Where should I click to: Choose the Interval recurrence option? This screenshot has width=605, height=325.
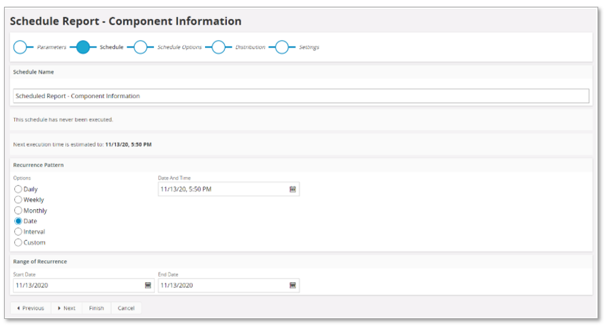pos(18,232)
